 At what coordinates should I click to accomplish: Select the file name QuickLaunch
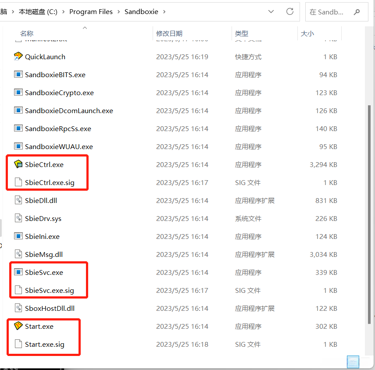(x=45, y=57)
